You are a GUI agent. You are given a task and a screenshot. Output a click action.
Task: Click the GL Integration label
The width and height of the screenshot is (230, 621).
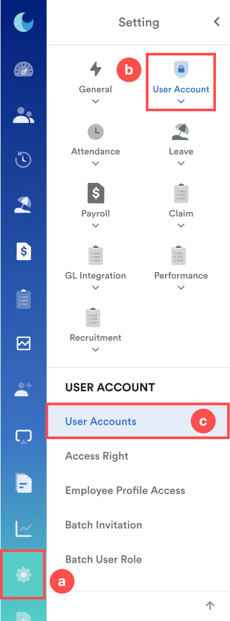[x=96, y=276]
